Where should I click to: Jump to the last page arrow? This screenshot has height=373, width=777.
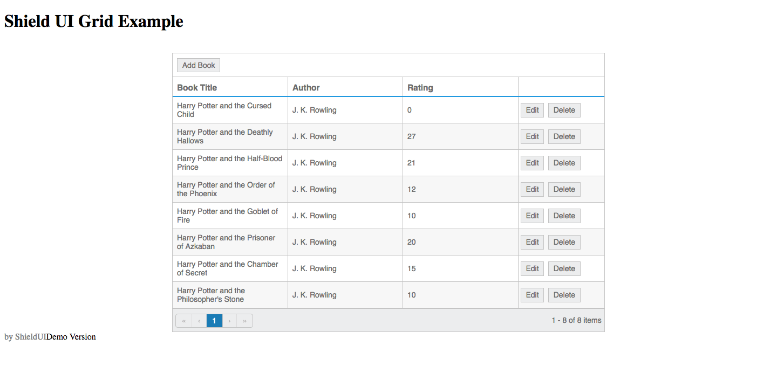[x=245, y=320]
